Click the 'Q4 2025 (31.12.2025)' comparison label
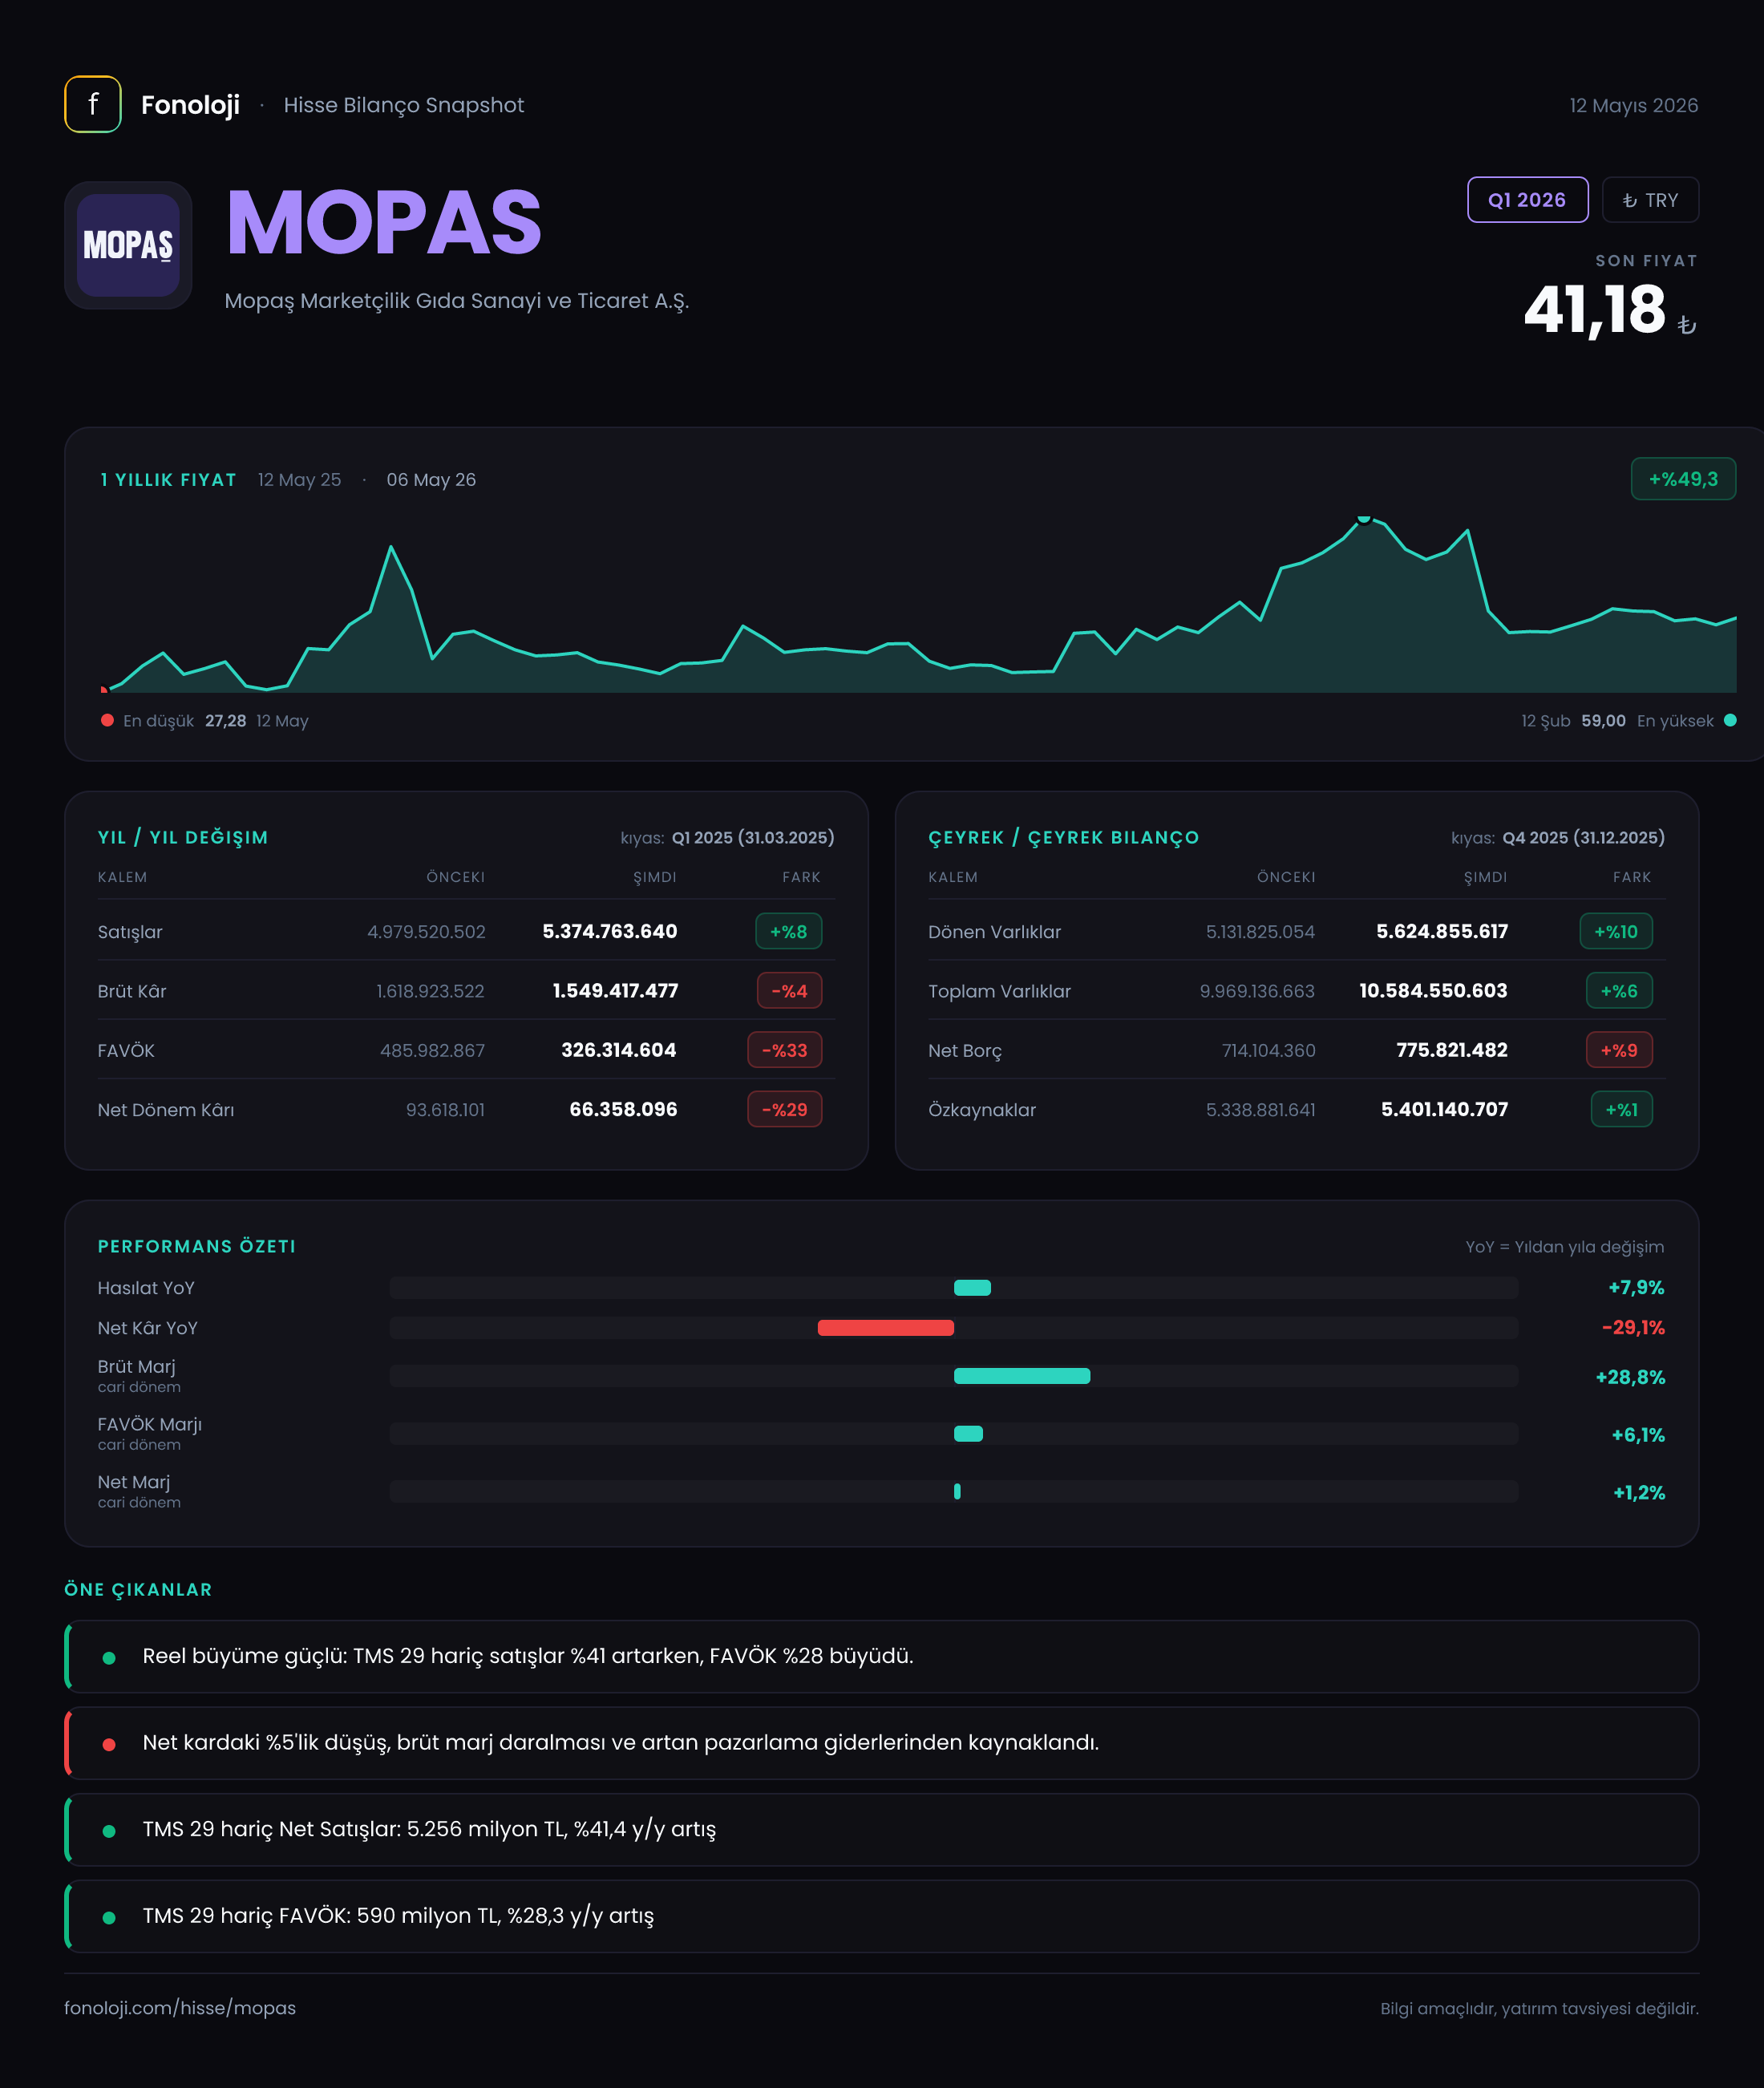 1584,837
